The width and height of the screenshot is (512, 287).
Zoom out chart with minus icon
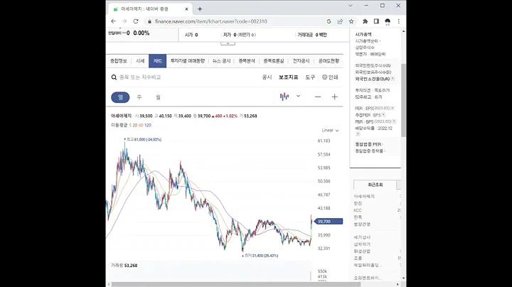tap(318, 97)
